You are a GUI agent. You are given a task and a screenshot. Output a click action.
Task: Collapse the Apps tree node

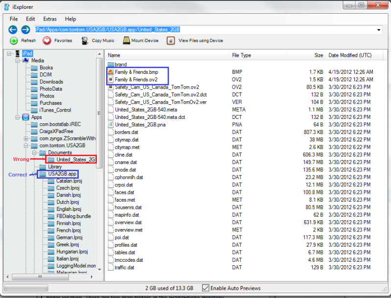18,117
